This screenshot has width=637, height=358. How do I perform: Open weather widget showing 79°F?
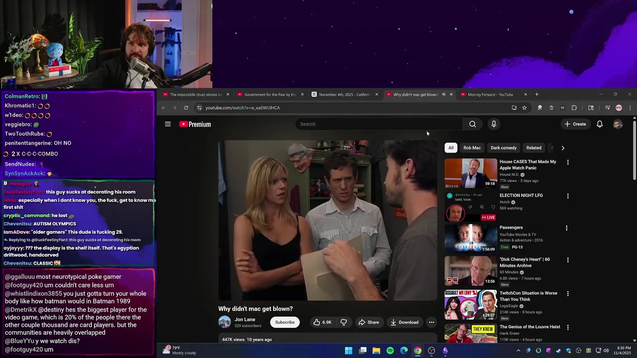[x=180, y=351]
